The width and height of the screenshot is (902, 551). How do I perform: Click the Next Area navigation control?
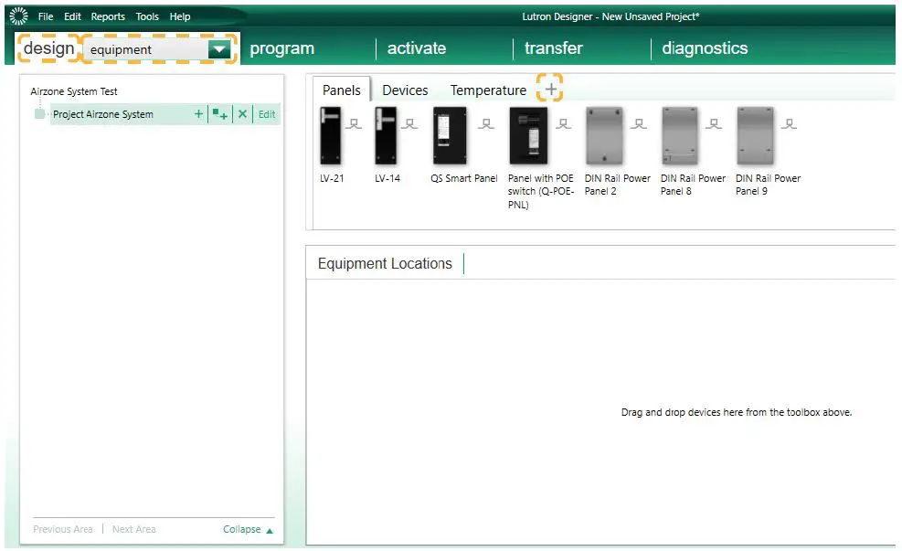click(133, 529)
